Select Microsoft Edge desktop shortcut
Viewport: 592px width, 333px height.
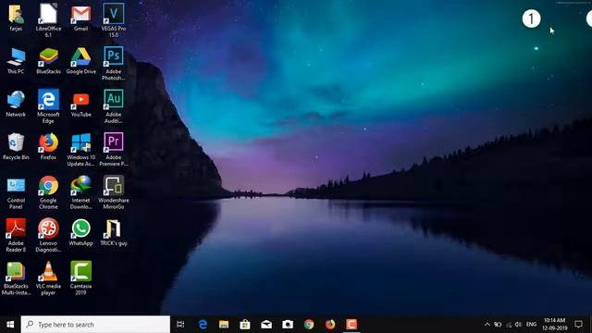point(48,106)
